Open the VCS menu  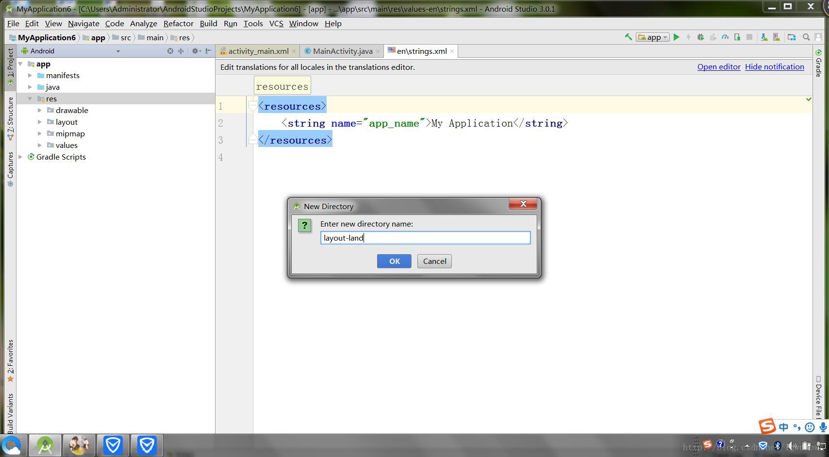(x=276, y=23)
